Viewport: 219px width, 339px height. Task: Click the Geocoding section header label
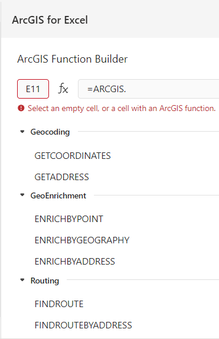pos(50,132)
